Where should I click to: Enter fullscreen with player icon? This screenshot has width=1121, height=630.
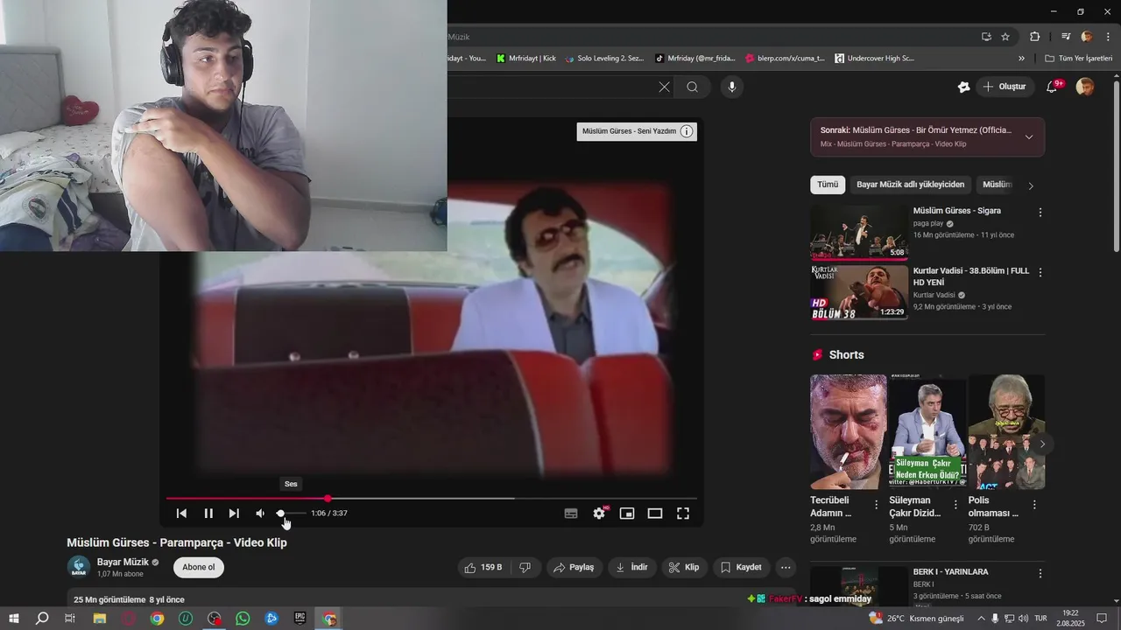pyautogui.click(x=683, y=514)
